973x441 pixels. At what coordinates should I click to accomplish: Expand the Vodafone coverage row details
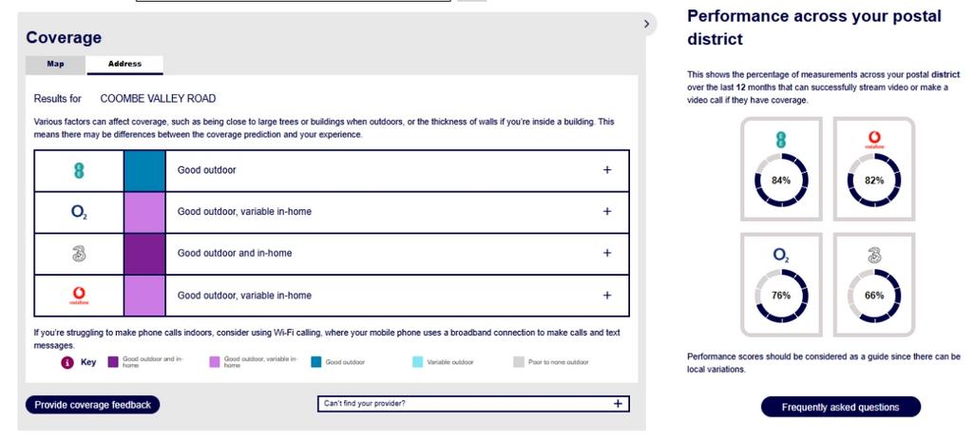[x=607, y=295]
